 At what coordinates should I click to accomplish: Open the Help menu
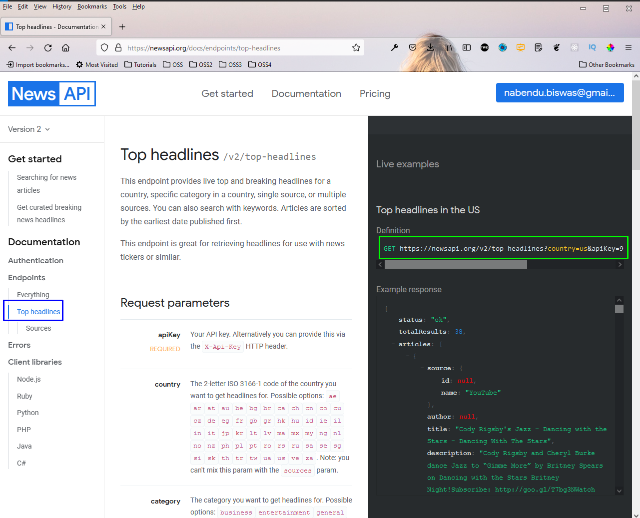pyautogui.click(x=138, y=6)
